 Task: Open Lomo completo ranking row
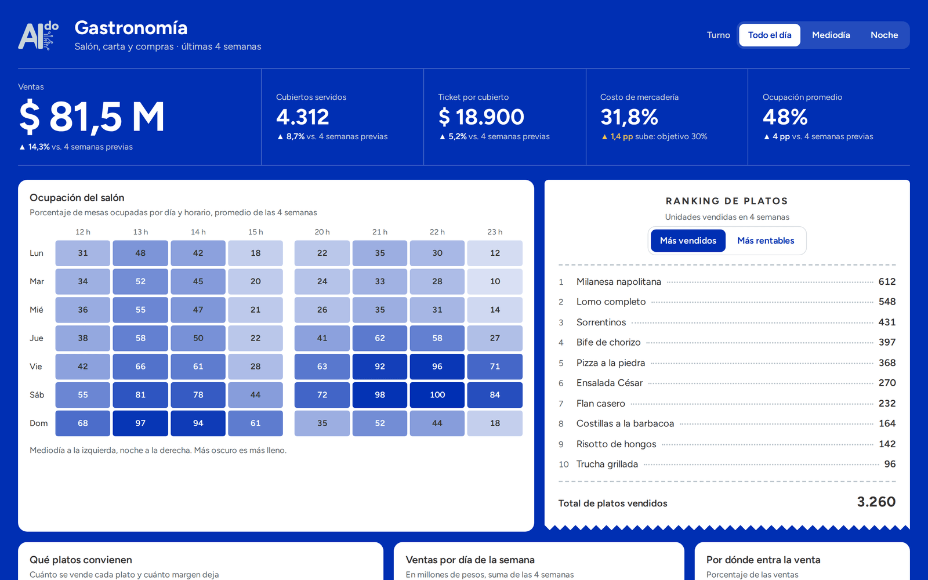click(727, 302)
